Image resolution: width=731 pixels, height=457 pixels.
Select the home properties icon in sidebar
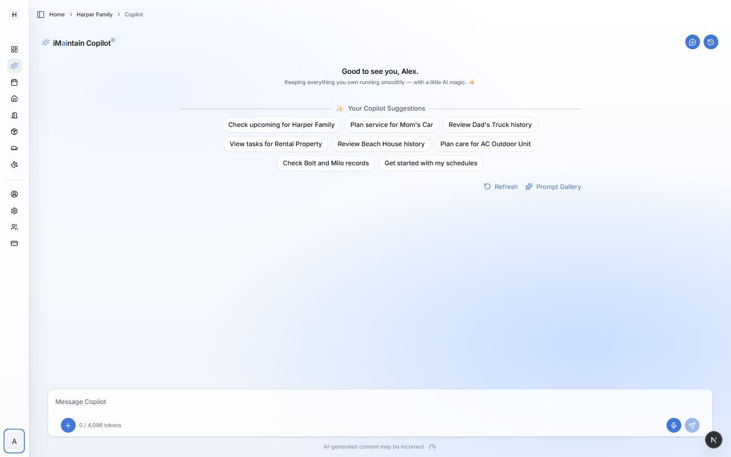pos(14,98)
